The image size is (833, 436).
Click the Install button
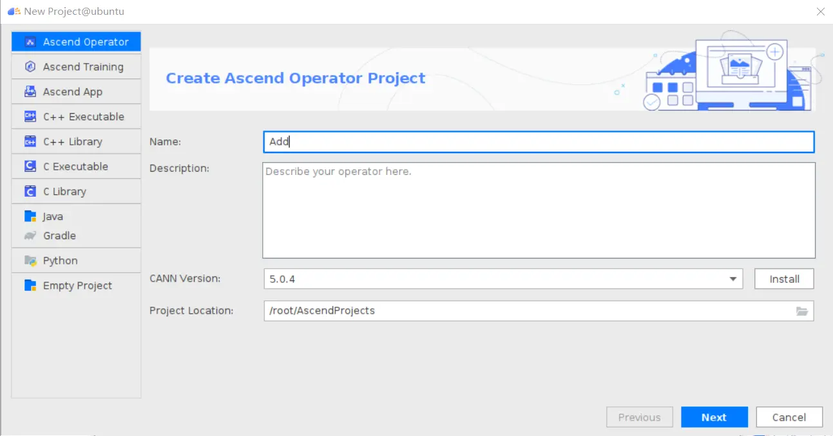(x=784, y=279)
